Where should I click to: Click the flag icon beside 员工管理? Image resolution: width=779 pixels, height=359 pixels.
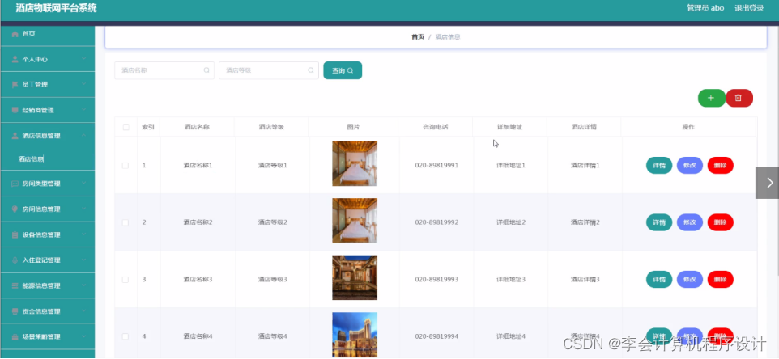(x=15, y=85)
